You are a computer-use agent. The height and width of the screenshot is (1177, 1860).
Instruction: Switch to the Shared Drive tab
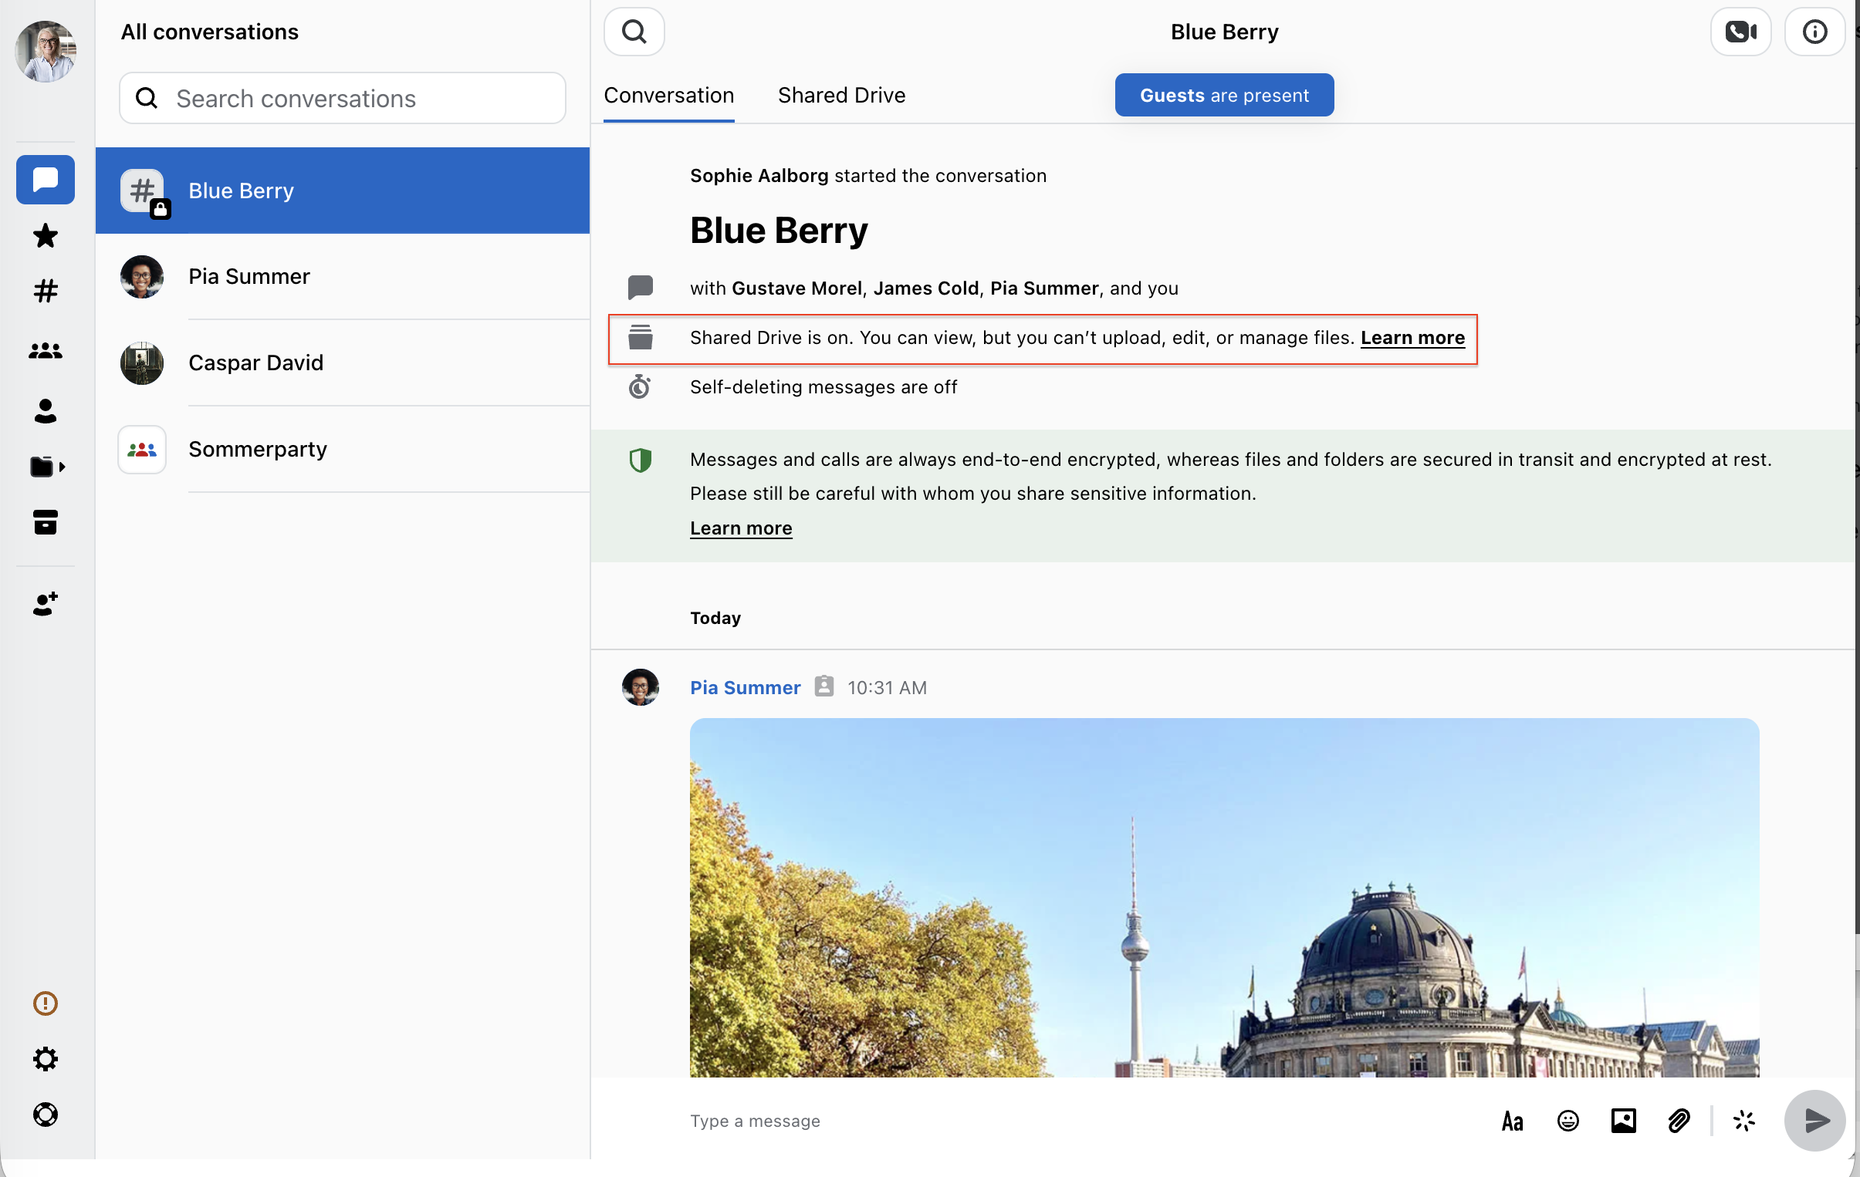(841, 95)
